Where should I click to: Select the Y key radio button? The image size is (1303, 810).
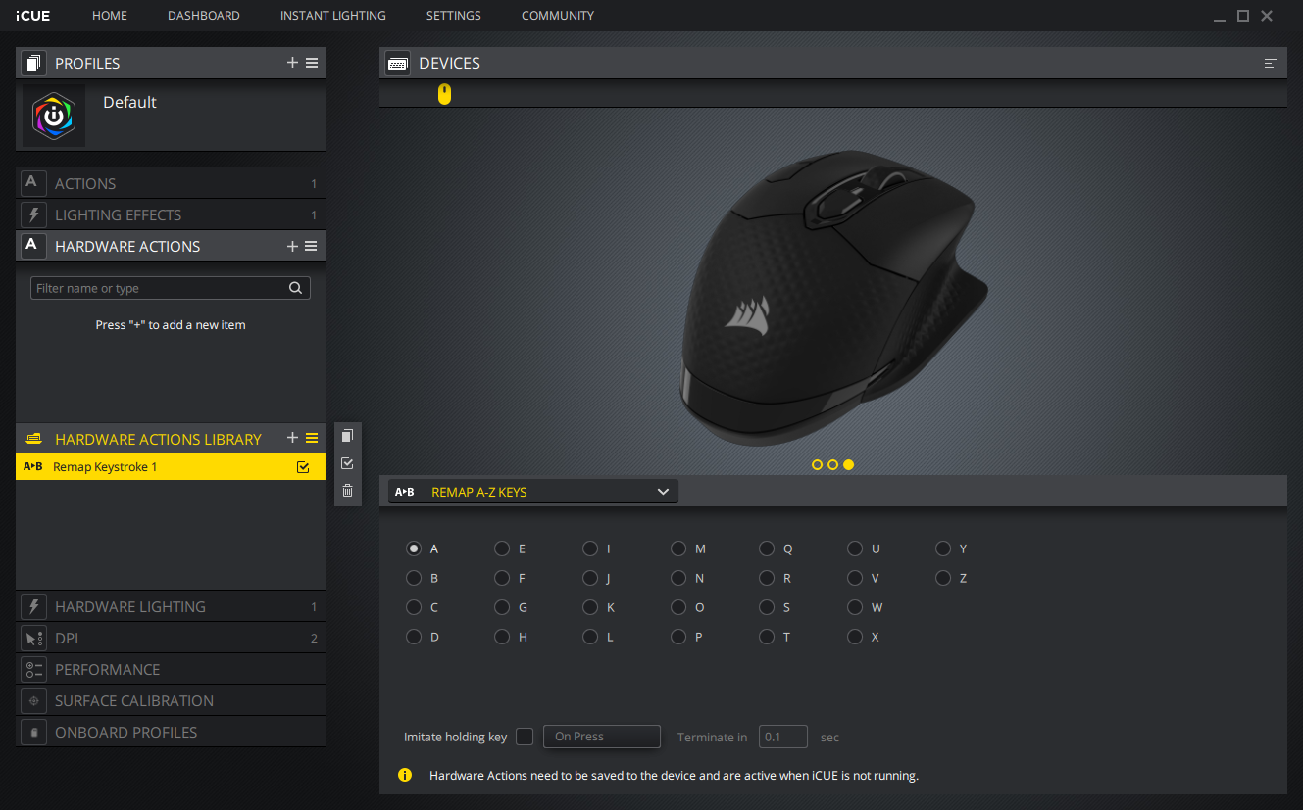click(943, 549)
